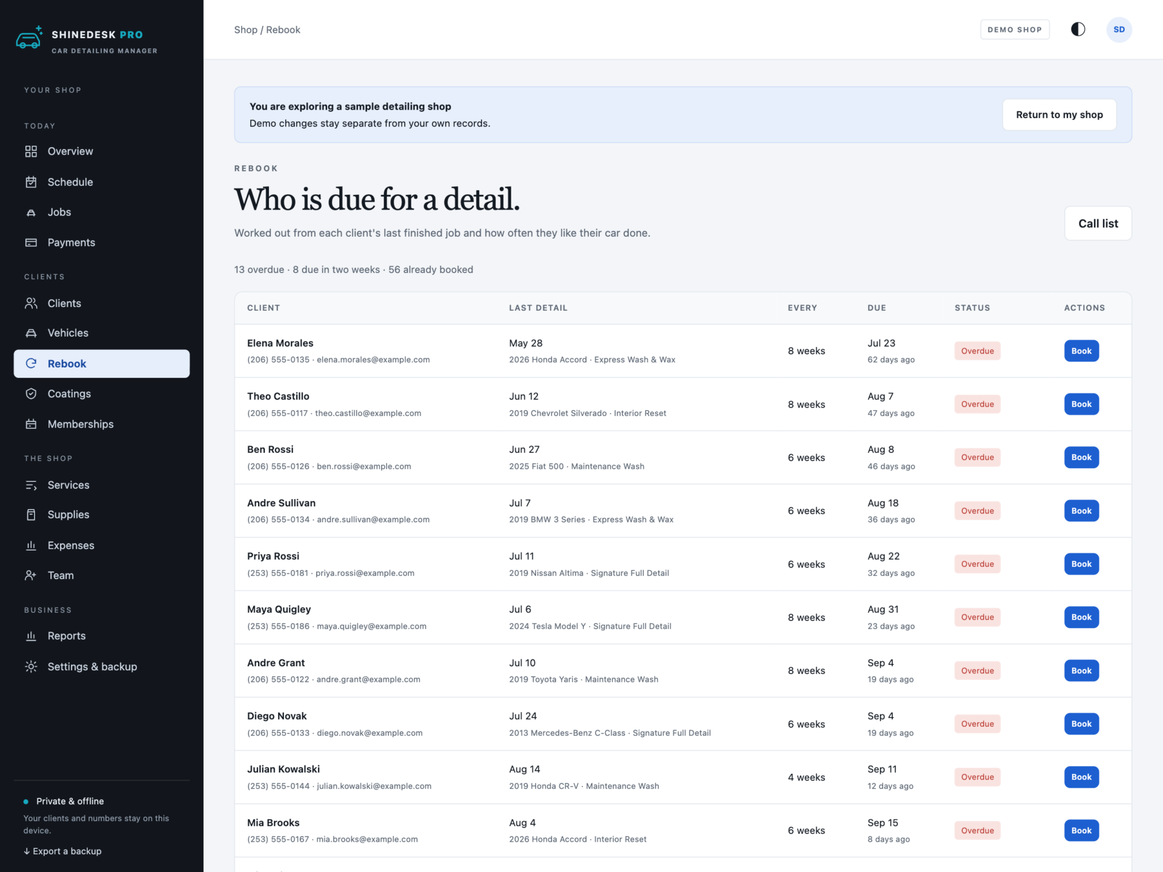Open Schedule via its calendar icon
This screenshot has height=872, width=1163.
tap(31, 182)
